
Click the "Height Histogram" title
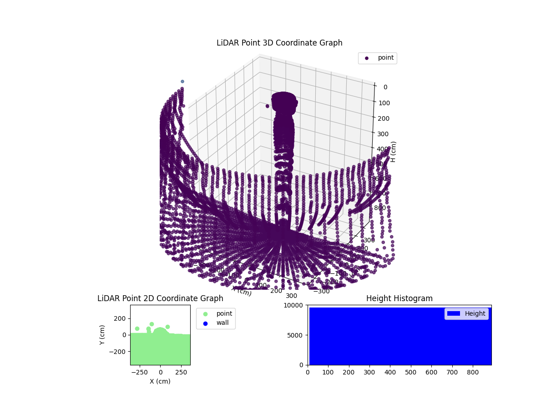click(399, 298)
